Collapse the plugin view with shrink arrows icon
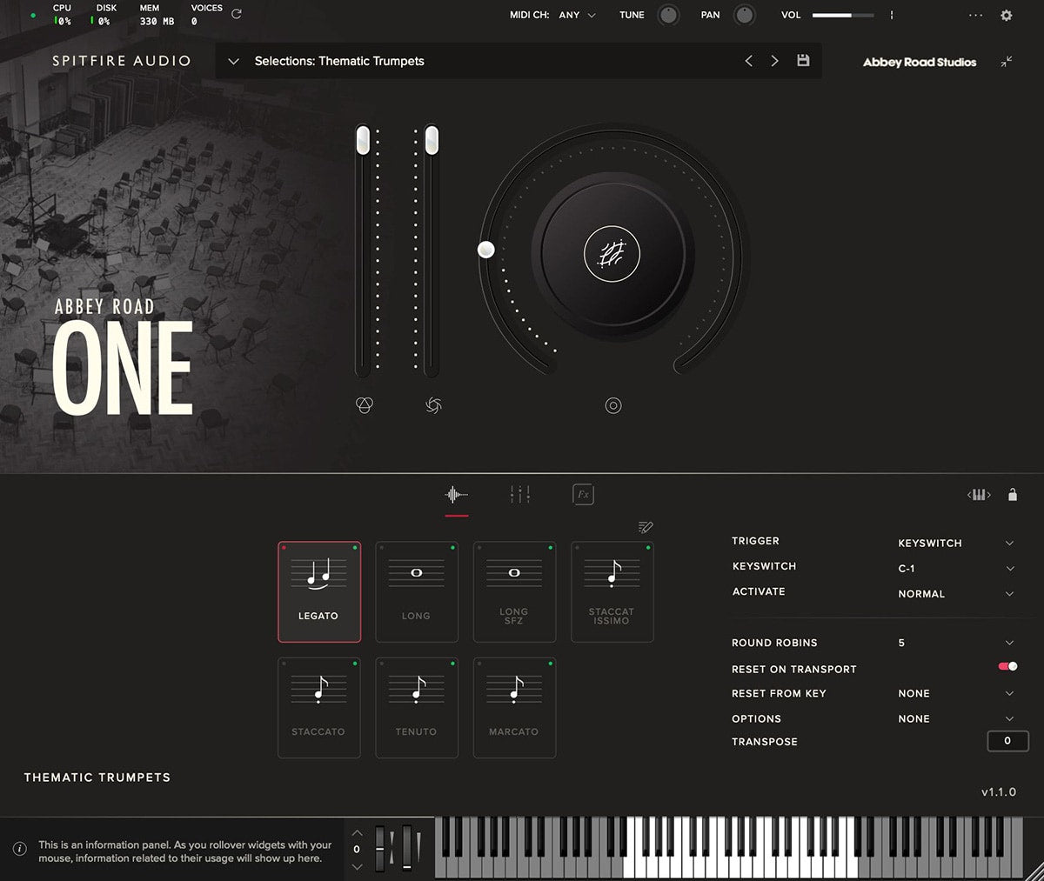This screenshot has height=881, width=1044. pyautogui.click(x=1007, y=62)
